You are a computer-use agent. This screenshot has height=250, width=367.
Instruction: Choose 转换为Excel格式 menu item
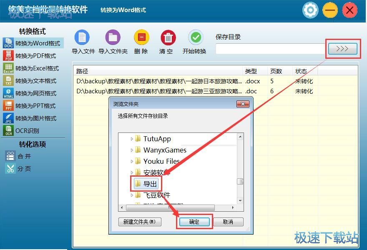(37, 68)
